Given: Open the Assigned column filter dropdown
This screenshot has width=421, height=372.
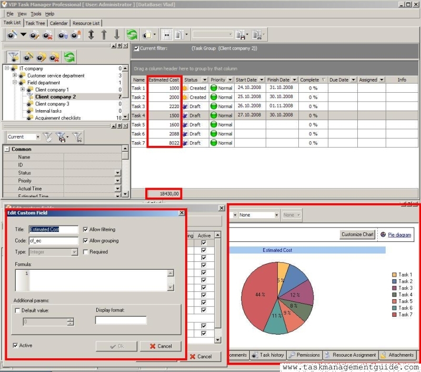Looking at the screenshot, I should [x=382, y=80].
